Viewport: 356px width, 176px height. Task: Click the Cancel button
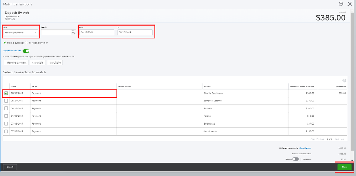pos(10,167)
